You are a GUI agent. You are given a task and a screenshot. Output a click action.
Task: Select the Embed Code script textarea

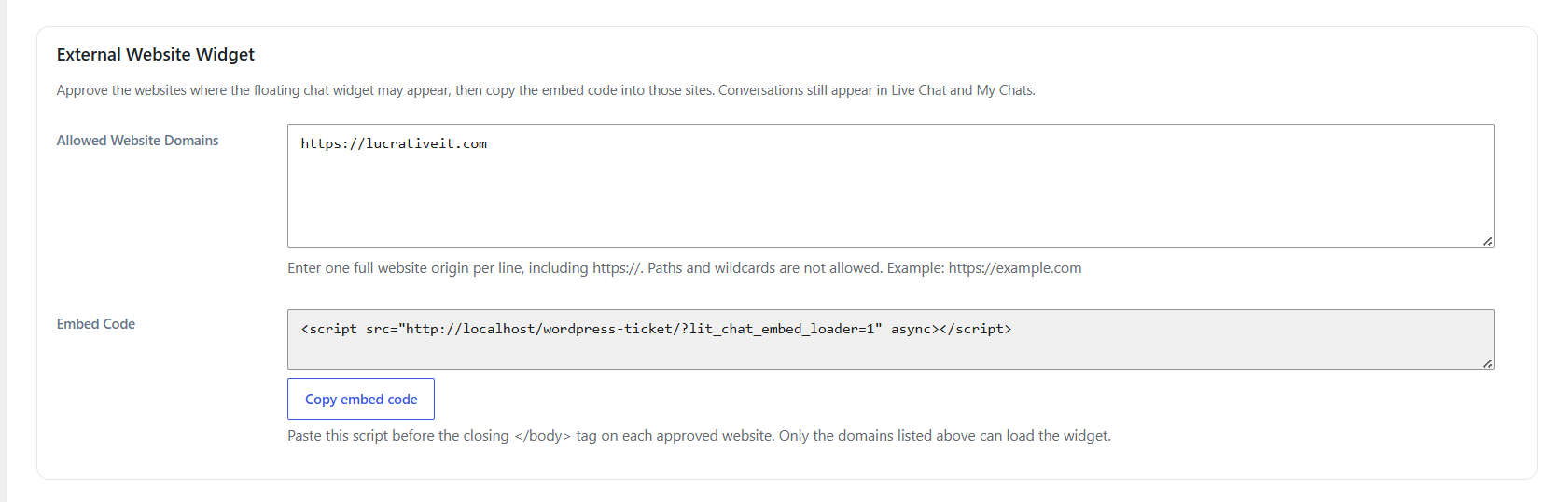pos(890,339)
